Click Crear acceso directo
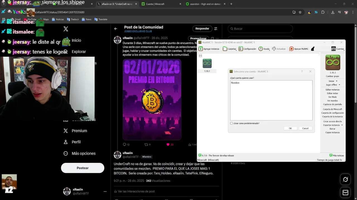This screenshot has height=200, width=357. pyautogui.click(x=332, y=121)
